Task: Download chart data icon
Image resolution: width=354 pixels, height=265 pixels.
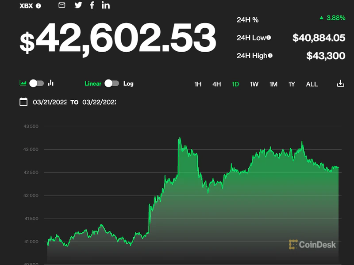Action: click(340, 83)
